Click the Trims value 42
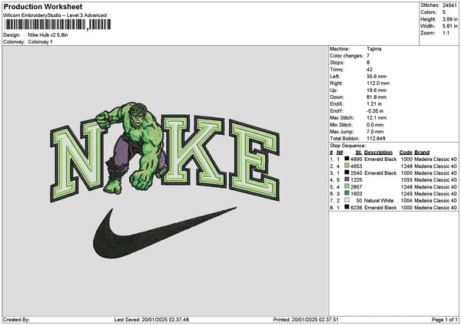461x325 pixels. coord(370,70)
